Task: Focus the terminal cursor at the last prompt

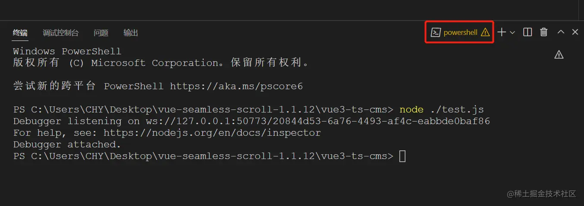Action: 402,156
